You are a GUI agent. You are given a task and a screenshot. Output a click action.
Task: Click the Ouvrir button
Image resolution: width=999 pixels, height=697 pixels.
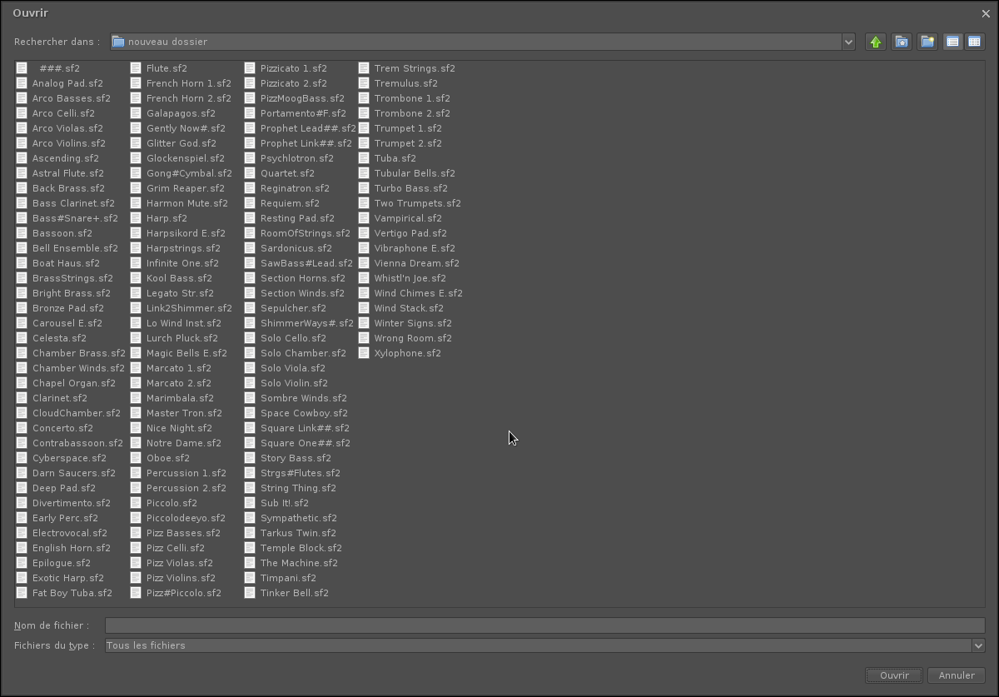click(894, 675)
